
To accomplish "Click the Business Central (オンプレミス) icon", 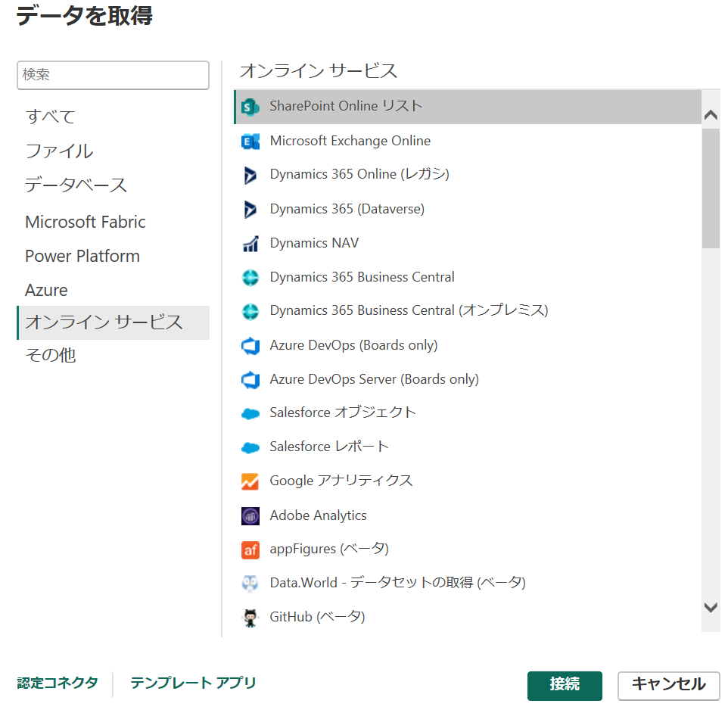I will click(250, 311).
